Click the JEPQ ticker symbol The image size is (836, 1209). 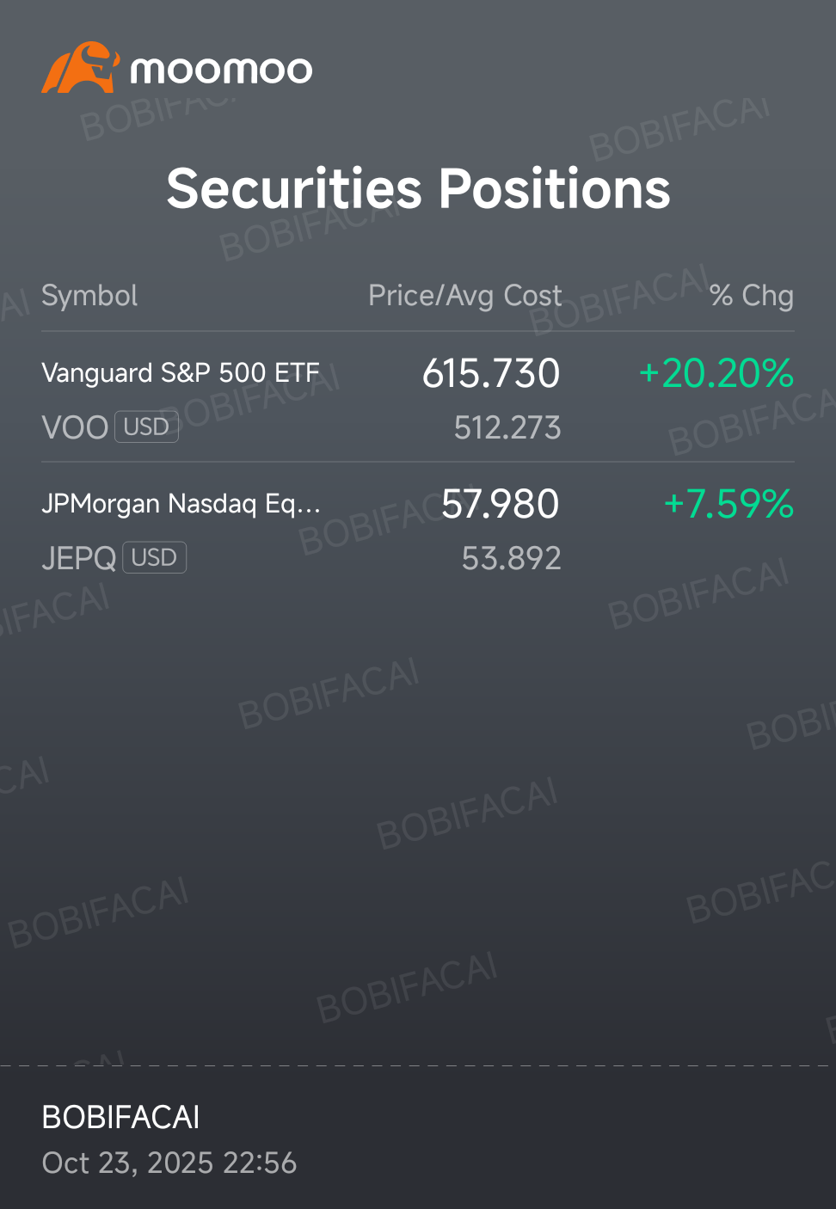[79, 558]
